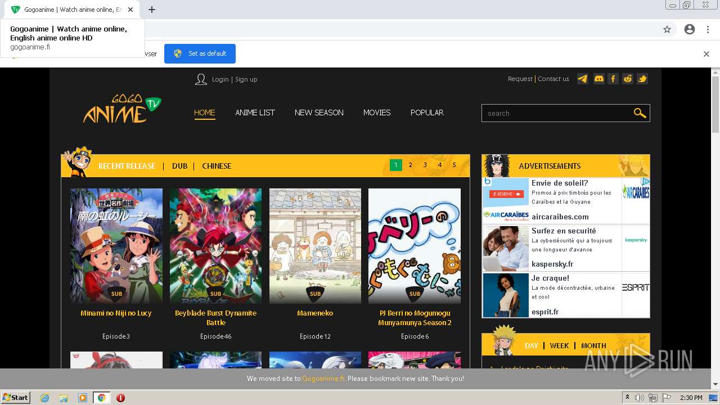This screenshot has height=405, width=720.
Task: Open the Beyblade Burst Dynamite Battle thumbnail
Action: 216,246
